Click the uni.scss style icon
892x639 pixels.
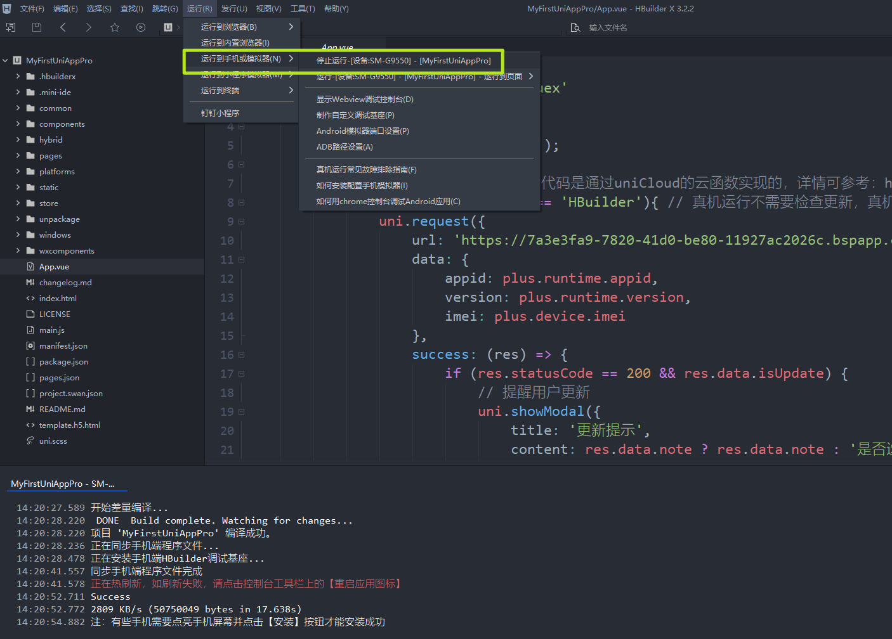[30, 441]
